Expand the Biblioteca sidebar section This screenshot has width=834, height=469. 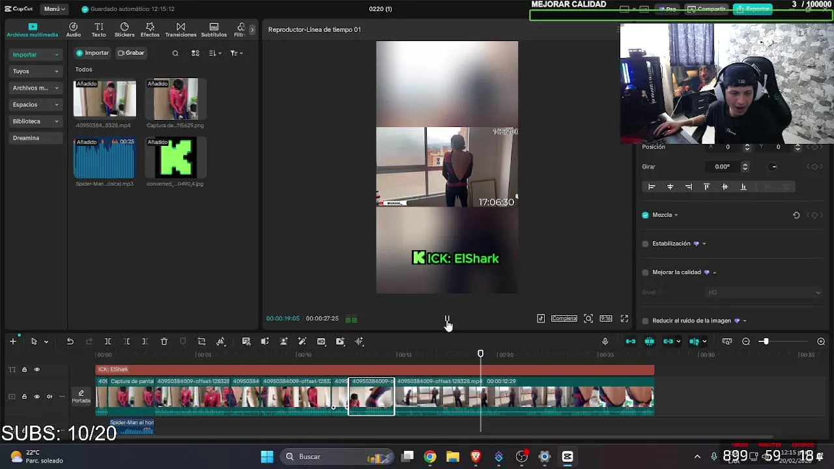[36, 121]
